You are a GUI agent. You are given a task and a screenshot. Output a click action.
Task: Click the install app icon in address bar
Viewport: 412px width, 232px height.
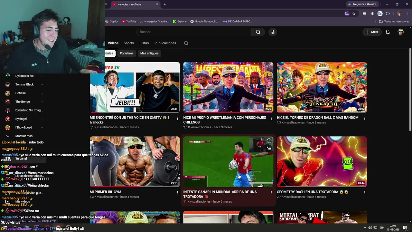coord(347,14)
